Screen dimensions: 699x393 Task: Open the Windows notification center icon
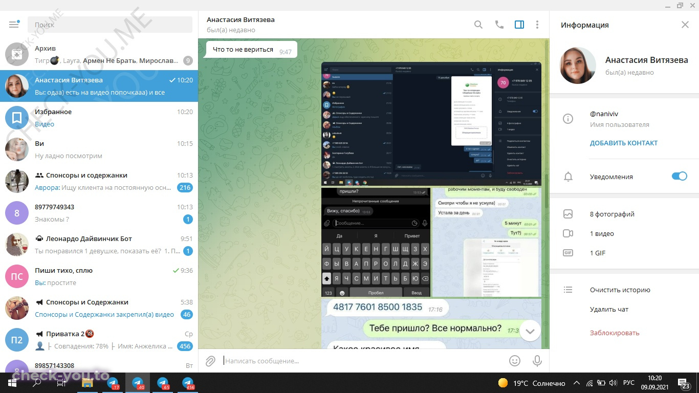point(685,383)
